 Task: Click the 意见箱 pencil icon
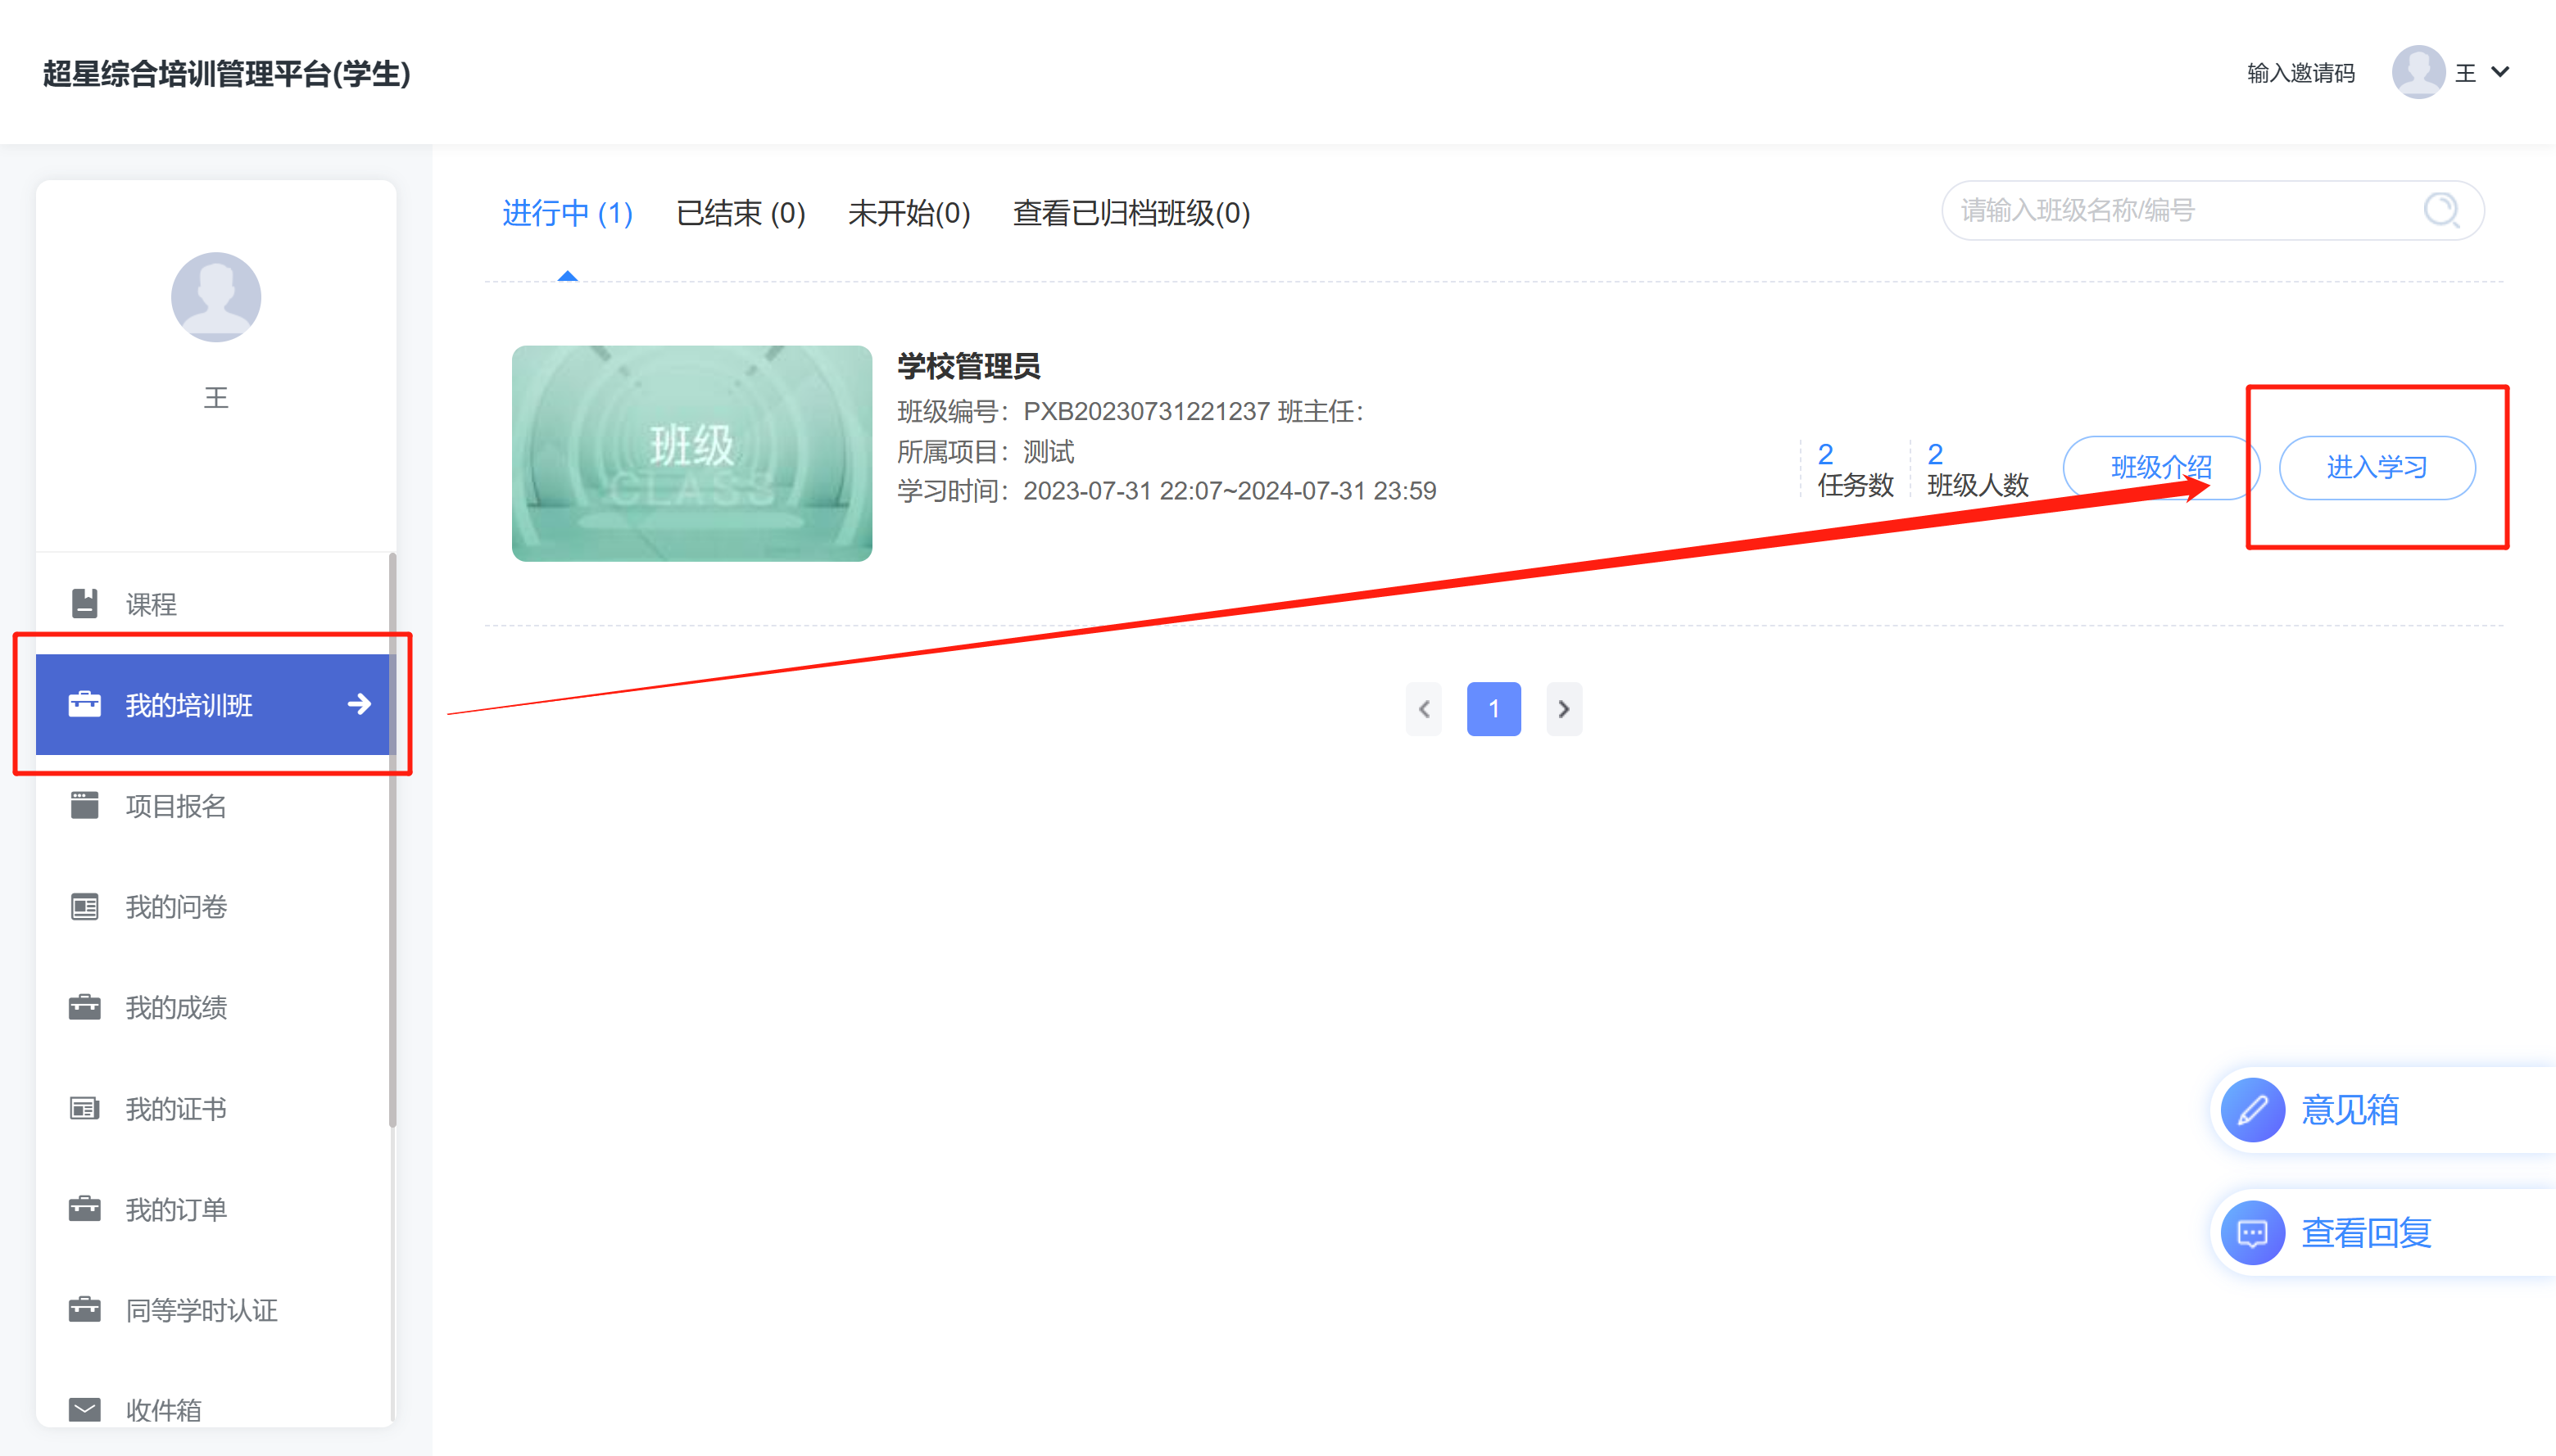pyautogui.click(x=2252, y=1109)
